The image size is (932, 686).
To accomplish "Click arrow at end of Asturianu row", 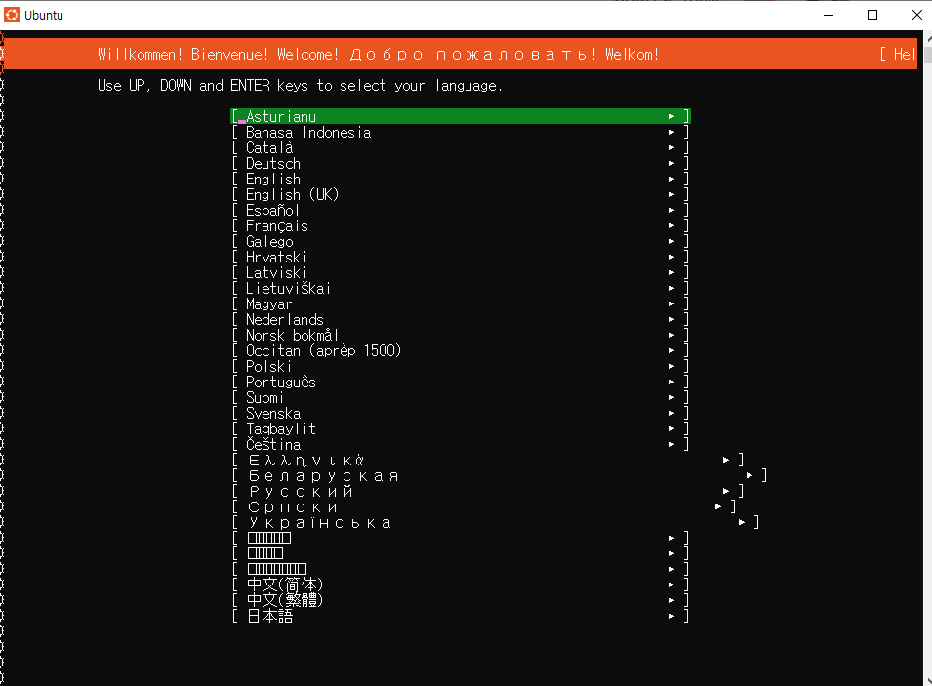I will [671, 116].
